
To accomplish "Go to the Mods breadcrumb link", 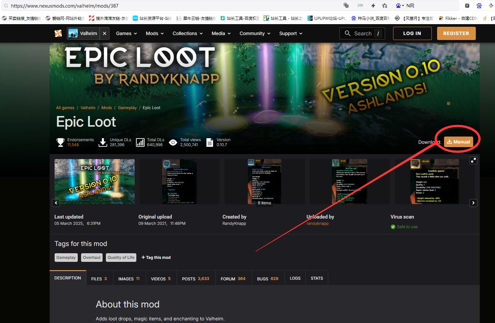I will [x=107, y=108].
